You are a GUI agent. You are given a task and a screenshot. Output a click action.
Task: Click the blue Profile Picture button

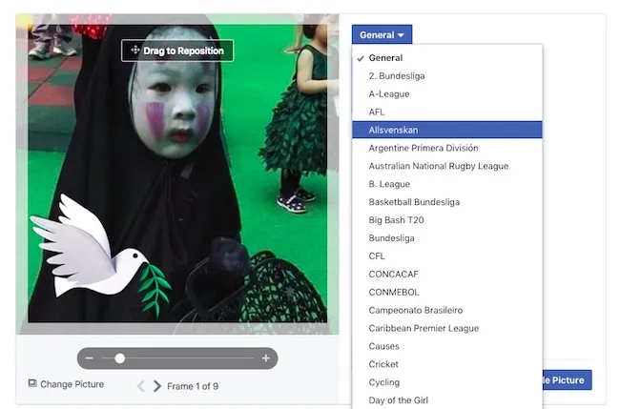pos(567,379)
